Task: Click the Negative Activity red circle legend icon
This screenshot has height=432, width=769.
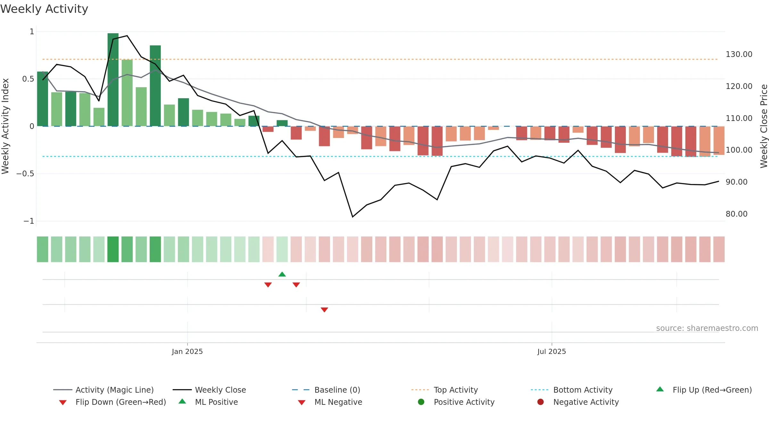Action: tap(541, 402)
